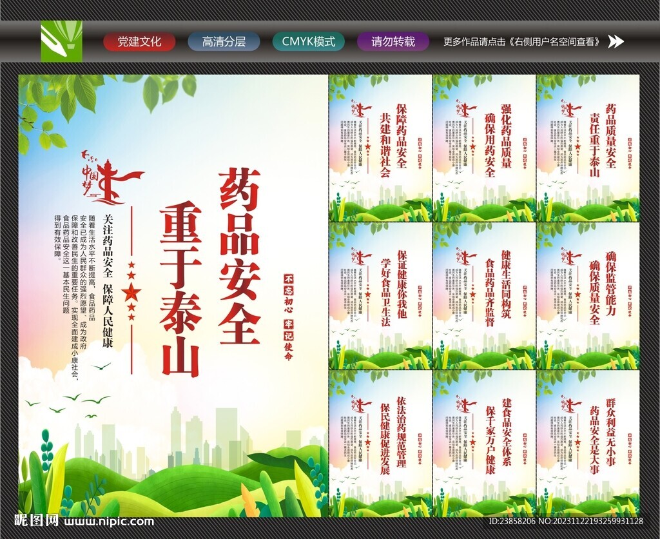Select the 强化药品质量 确保用药安全 poster thumbnail
This screenshot has height=539, width=660.
(x=484, y=148)
